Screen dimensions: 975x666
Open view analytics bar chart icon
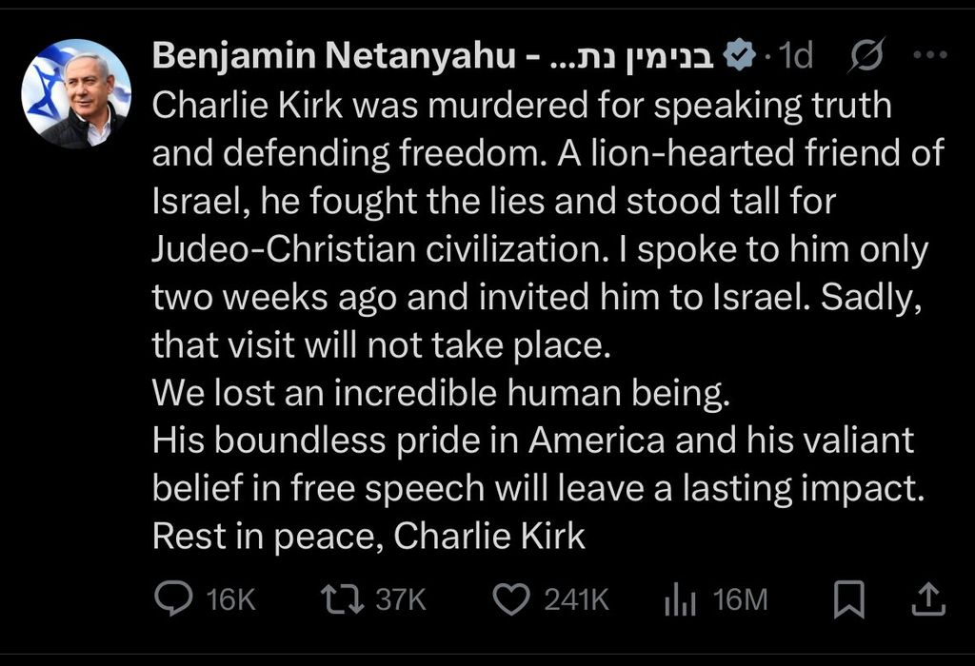click(679, 598)
